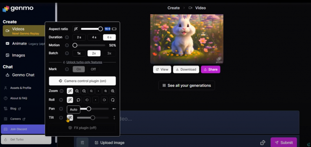Screen dimensions: 311x147
Task: Click the Motion slider handle
Action: [x=75, y=45]
